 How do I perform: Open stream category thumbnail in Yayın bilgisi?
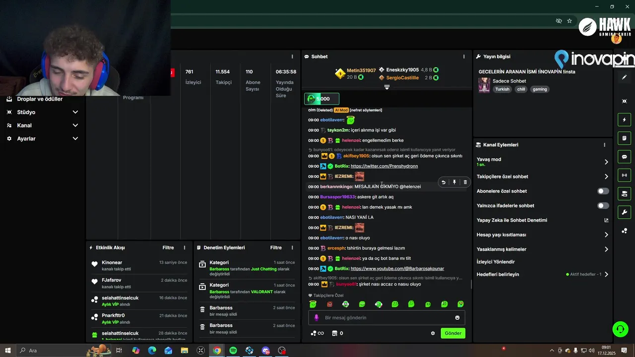[484, 85]
